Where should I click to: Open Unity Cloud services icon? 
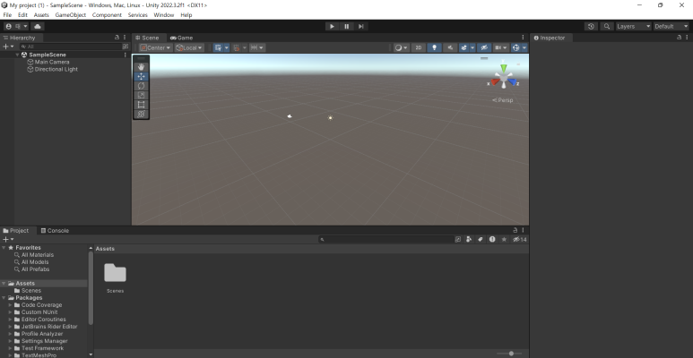pos(38,27)
